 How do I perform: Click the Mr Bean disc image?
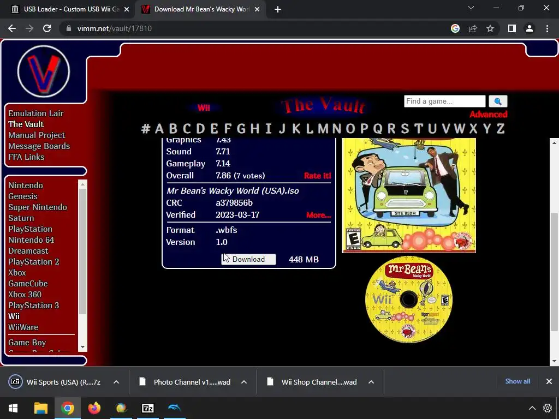409,300
